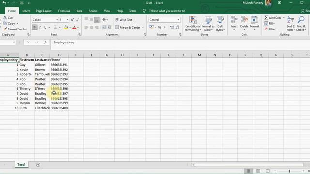Image resolution: width=310 pixels, height=174 pixels.
Task: Open the AutoSum dropdown arrow
Action: pyautogui.click(x=284, y=18)
